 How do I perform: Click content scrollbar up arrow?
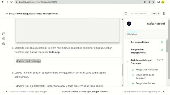tap(122, 20)
